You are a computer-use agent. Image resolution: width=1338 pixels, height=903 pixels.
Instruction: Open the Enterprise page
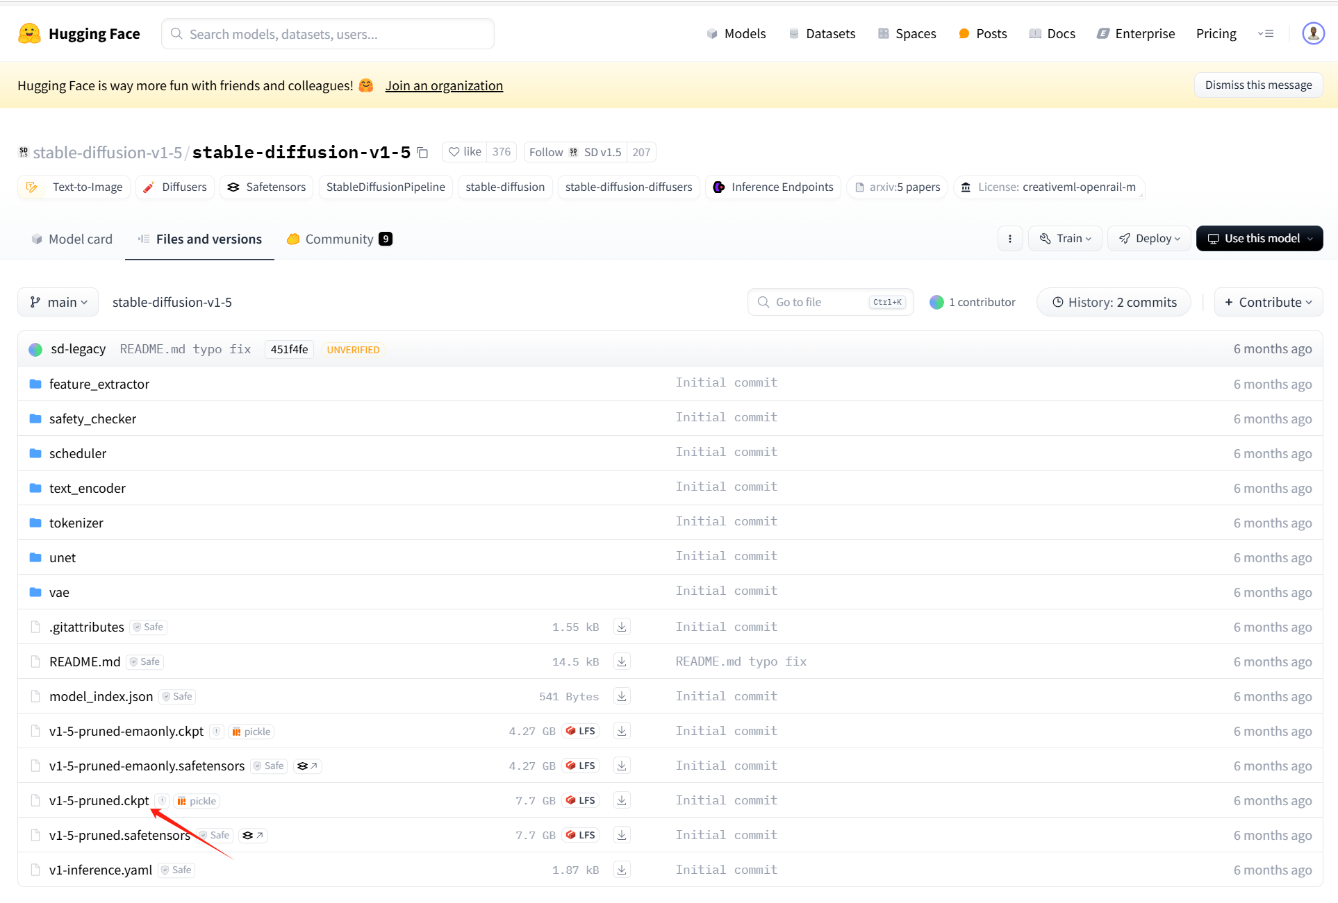1136,33
